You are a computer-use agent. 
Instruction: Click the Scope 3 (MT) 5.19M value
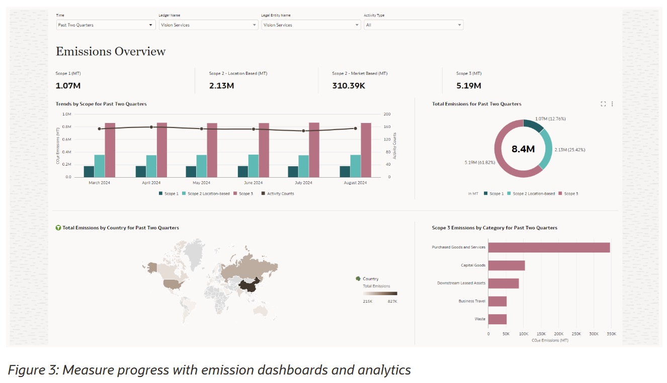(x=469, y=86)
